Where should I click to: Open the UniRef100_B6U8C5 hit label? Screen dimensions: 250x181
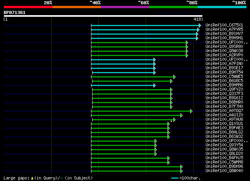(224, 81)
